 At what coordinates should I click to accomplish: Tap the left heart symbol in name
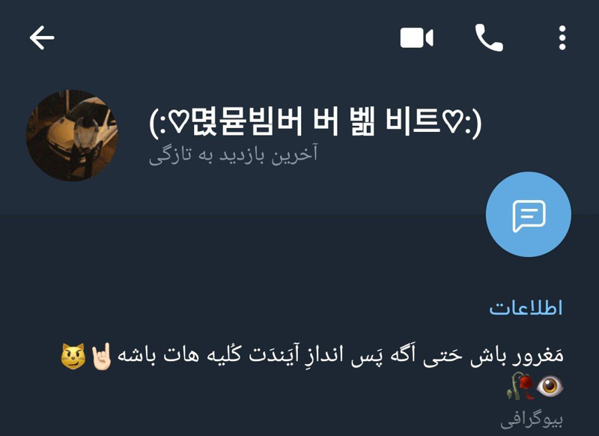point(178,123)
